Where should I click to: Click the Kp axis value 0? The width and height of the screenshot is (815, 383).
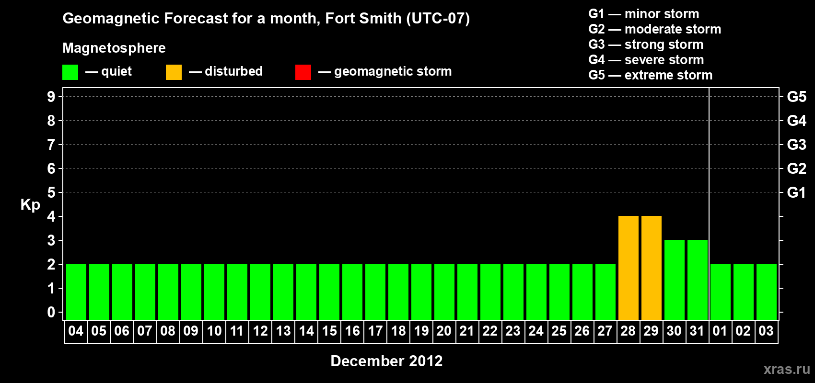(x=51, y=312)
